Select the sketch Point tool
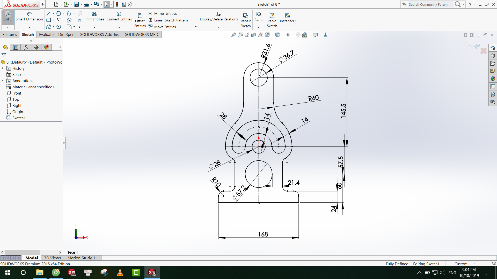 click(x=79, y=27)
